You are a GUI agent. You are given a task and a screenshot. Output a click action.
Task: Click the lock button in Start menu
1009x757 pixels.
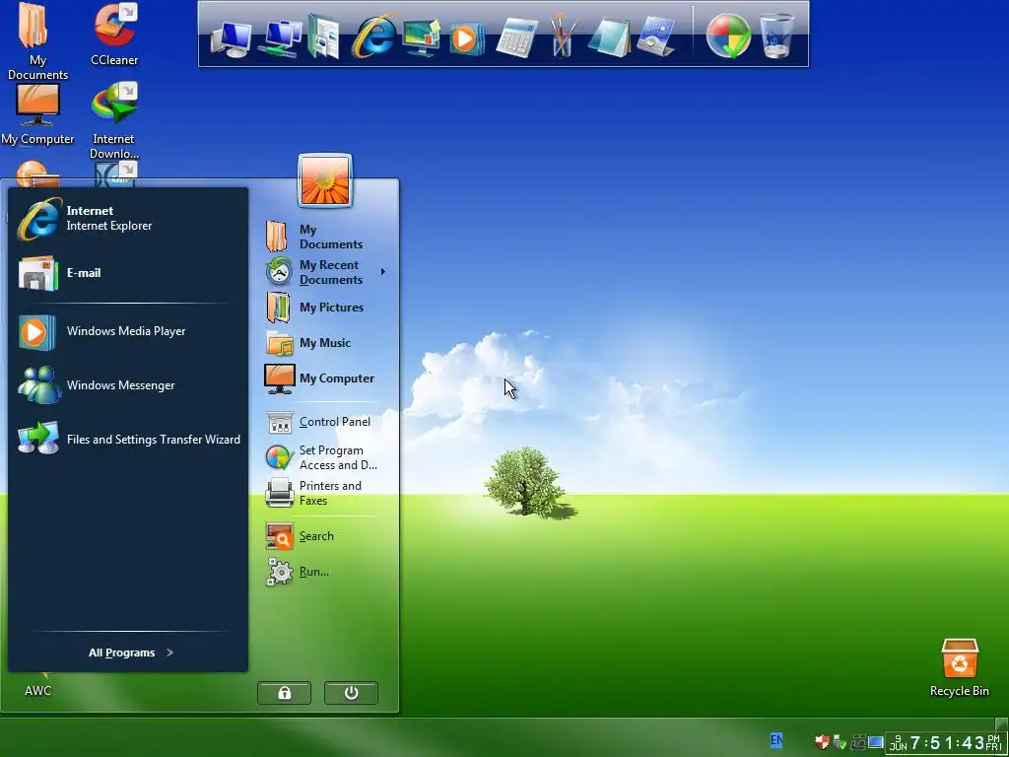pyautogui.click(x=285, y=693)
